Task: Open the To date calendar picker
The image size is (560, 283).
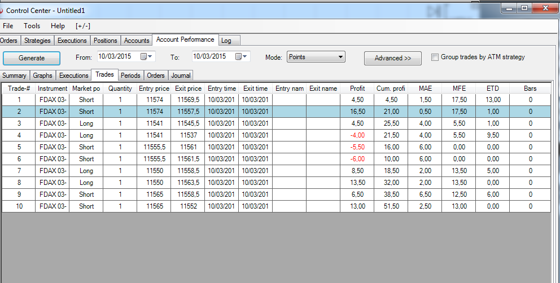Action: pyautogui.click(x=241, y=56)
